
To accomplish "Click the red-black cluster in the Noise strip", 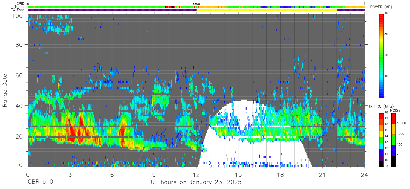I will 170,7.
